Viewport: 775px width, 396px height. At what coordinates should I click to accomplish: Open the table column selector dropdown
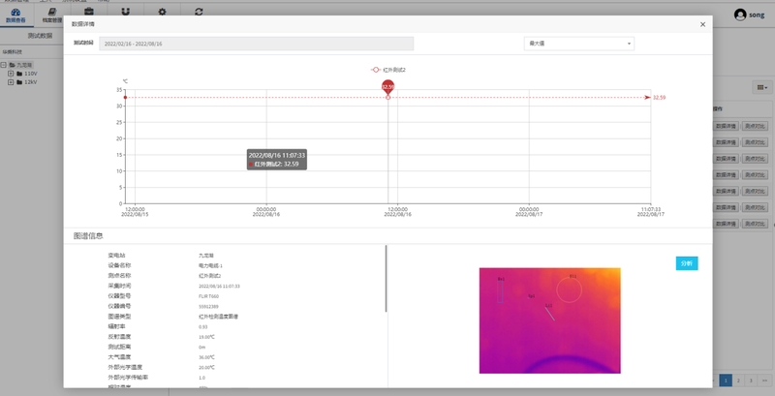(x=762, y=87)
